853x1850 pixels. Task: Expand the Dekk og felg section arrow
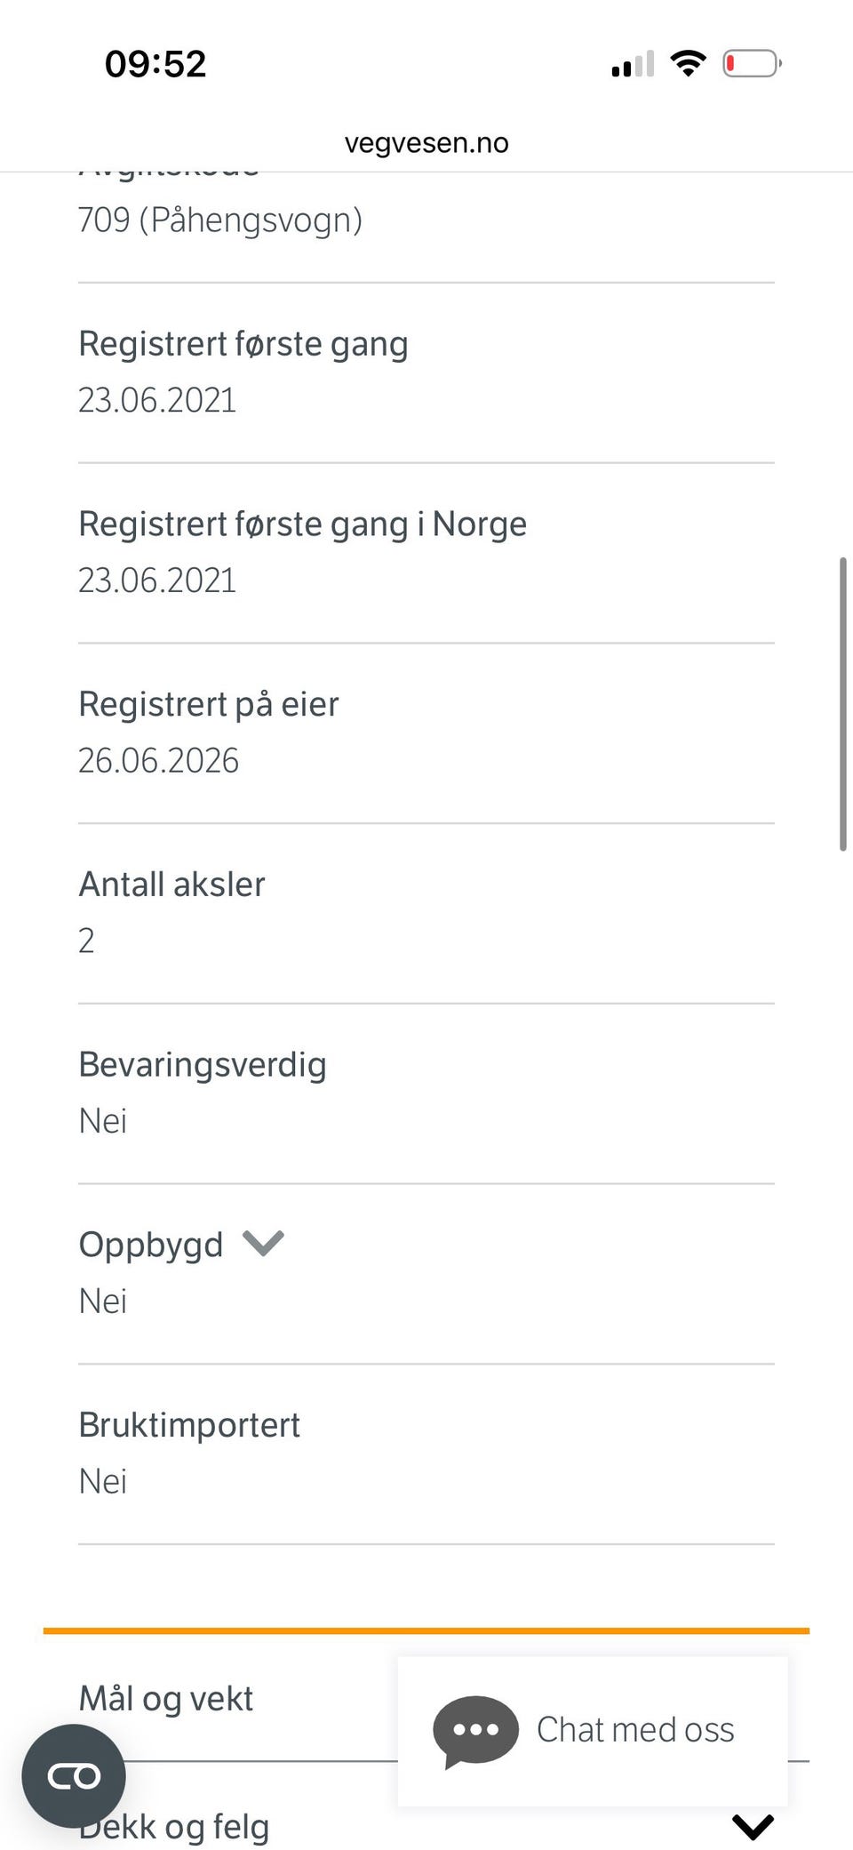(x=753, y=1827)
